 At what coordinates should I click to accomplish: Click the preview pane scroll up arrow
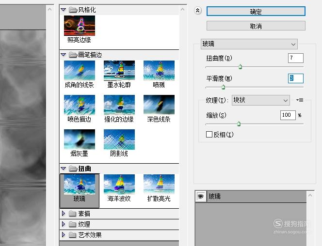pyautogui.click(x=49, y=9)
